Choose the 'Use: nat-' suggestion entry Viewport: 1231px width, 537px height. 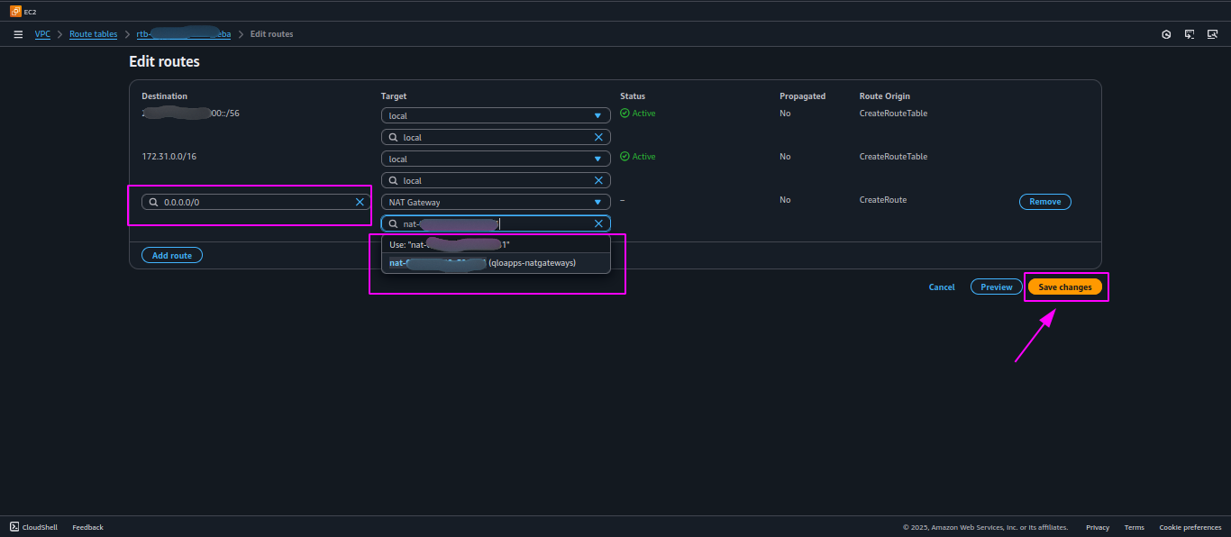[496, 244]
